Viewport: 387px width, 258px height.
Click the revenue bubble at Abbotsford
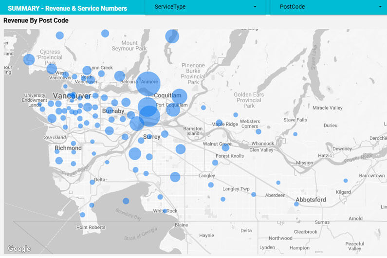click(x=296, y=204)
